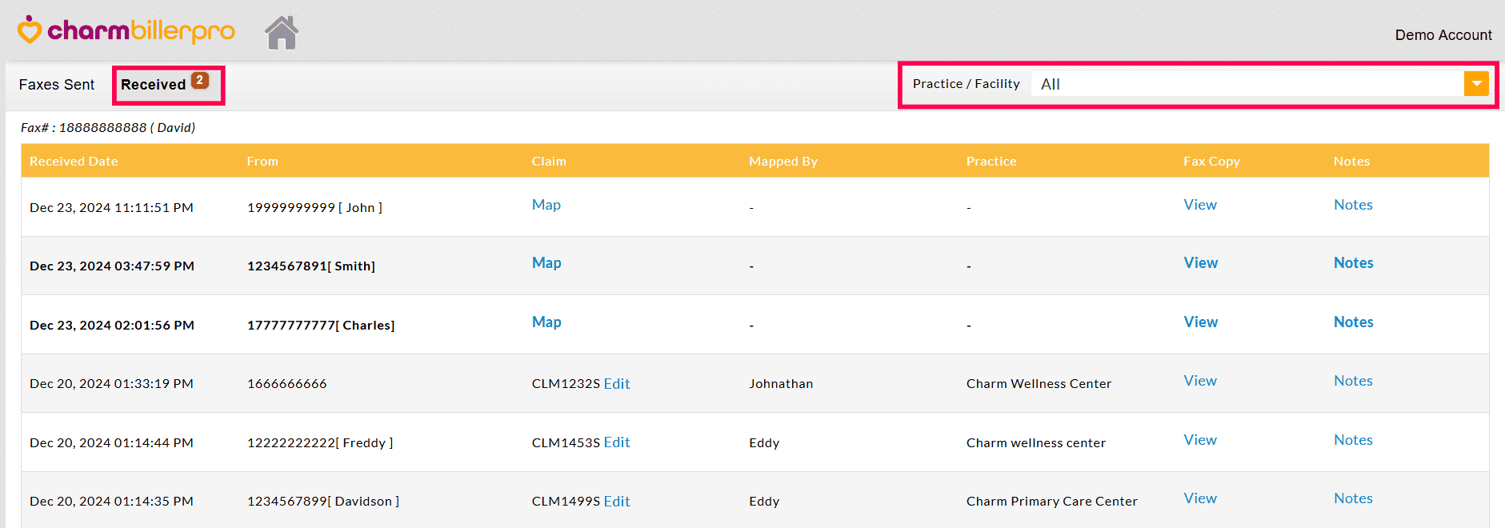Map the claim for fax from John

click(546, 205)
